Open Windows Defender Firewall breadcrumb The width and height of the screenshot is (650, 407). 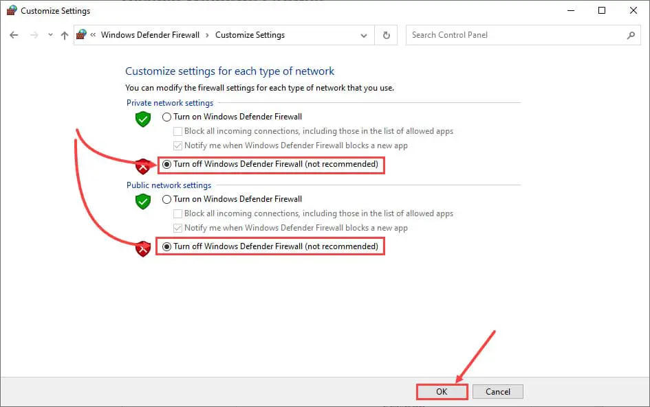[x=150, y=35]
